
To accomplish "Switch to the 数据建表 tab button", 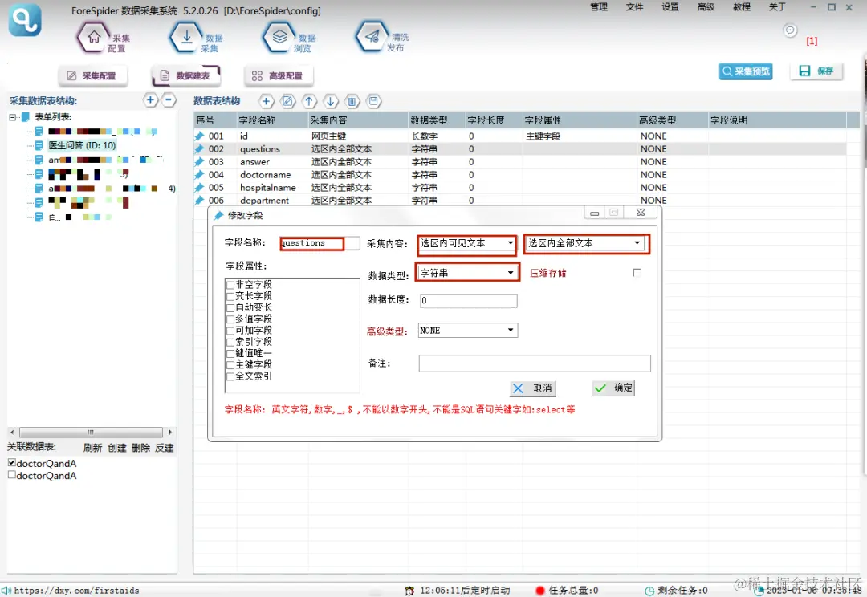I will click(185, 75).
